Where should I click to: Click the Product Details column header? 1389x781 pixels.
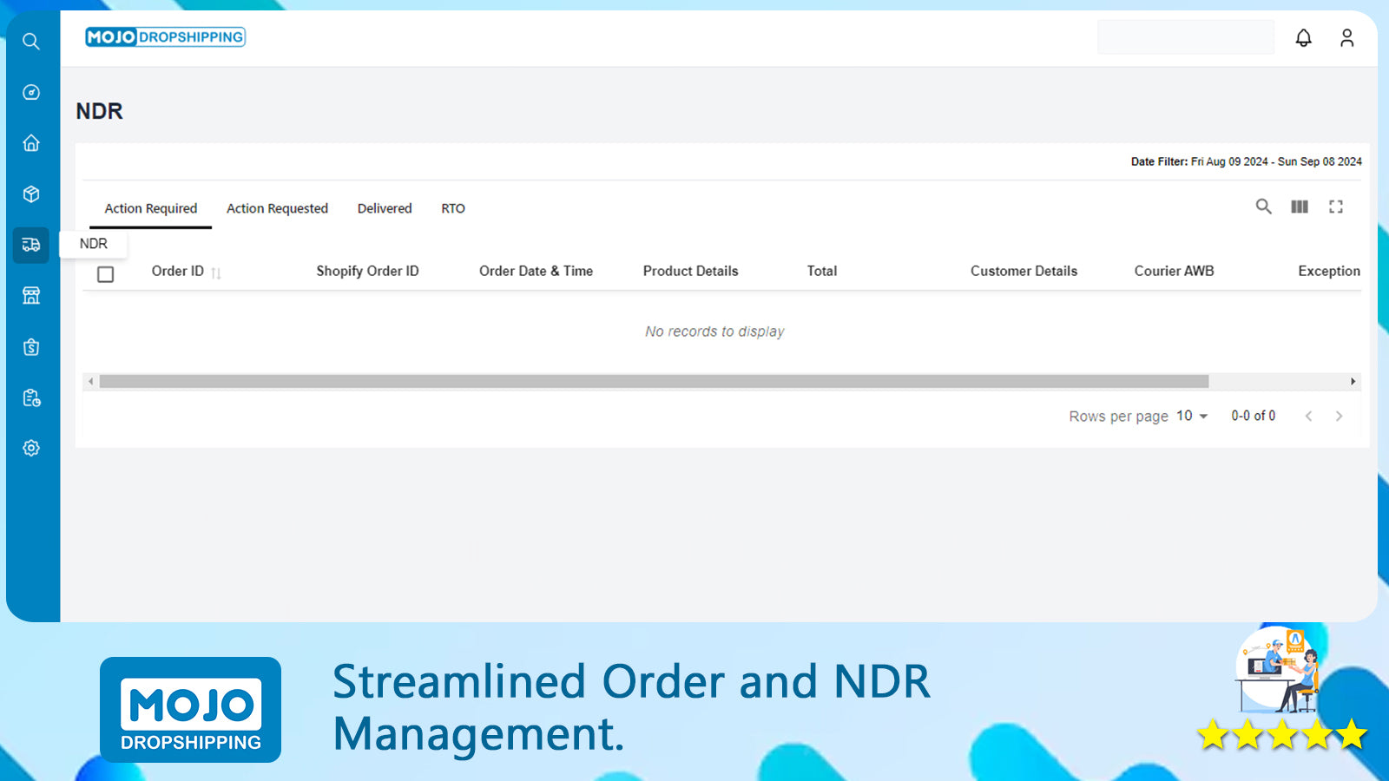690,271
